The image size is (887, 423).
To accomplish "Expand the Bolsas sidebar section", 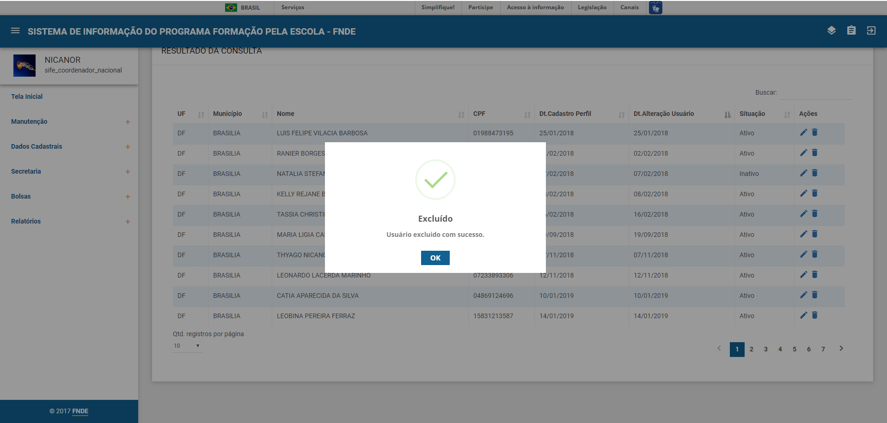I will (128, 197).
